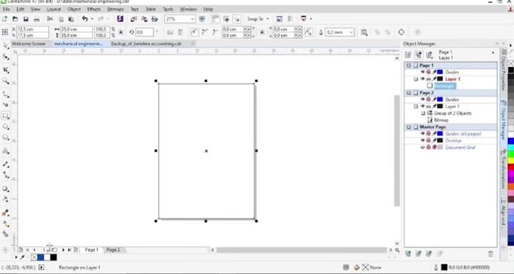Toggle Show Object Properties in Object Manager

click(408, 55)
